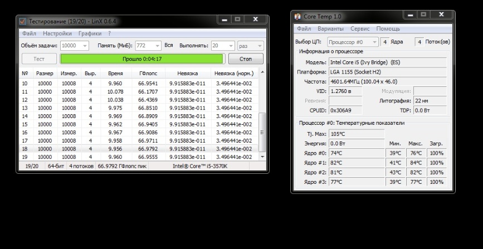Select result row 12 with 66.4369 GFlops
Image resolution: width=483 pixels, height=249 pixels.
(139, 100)
